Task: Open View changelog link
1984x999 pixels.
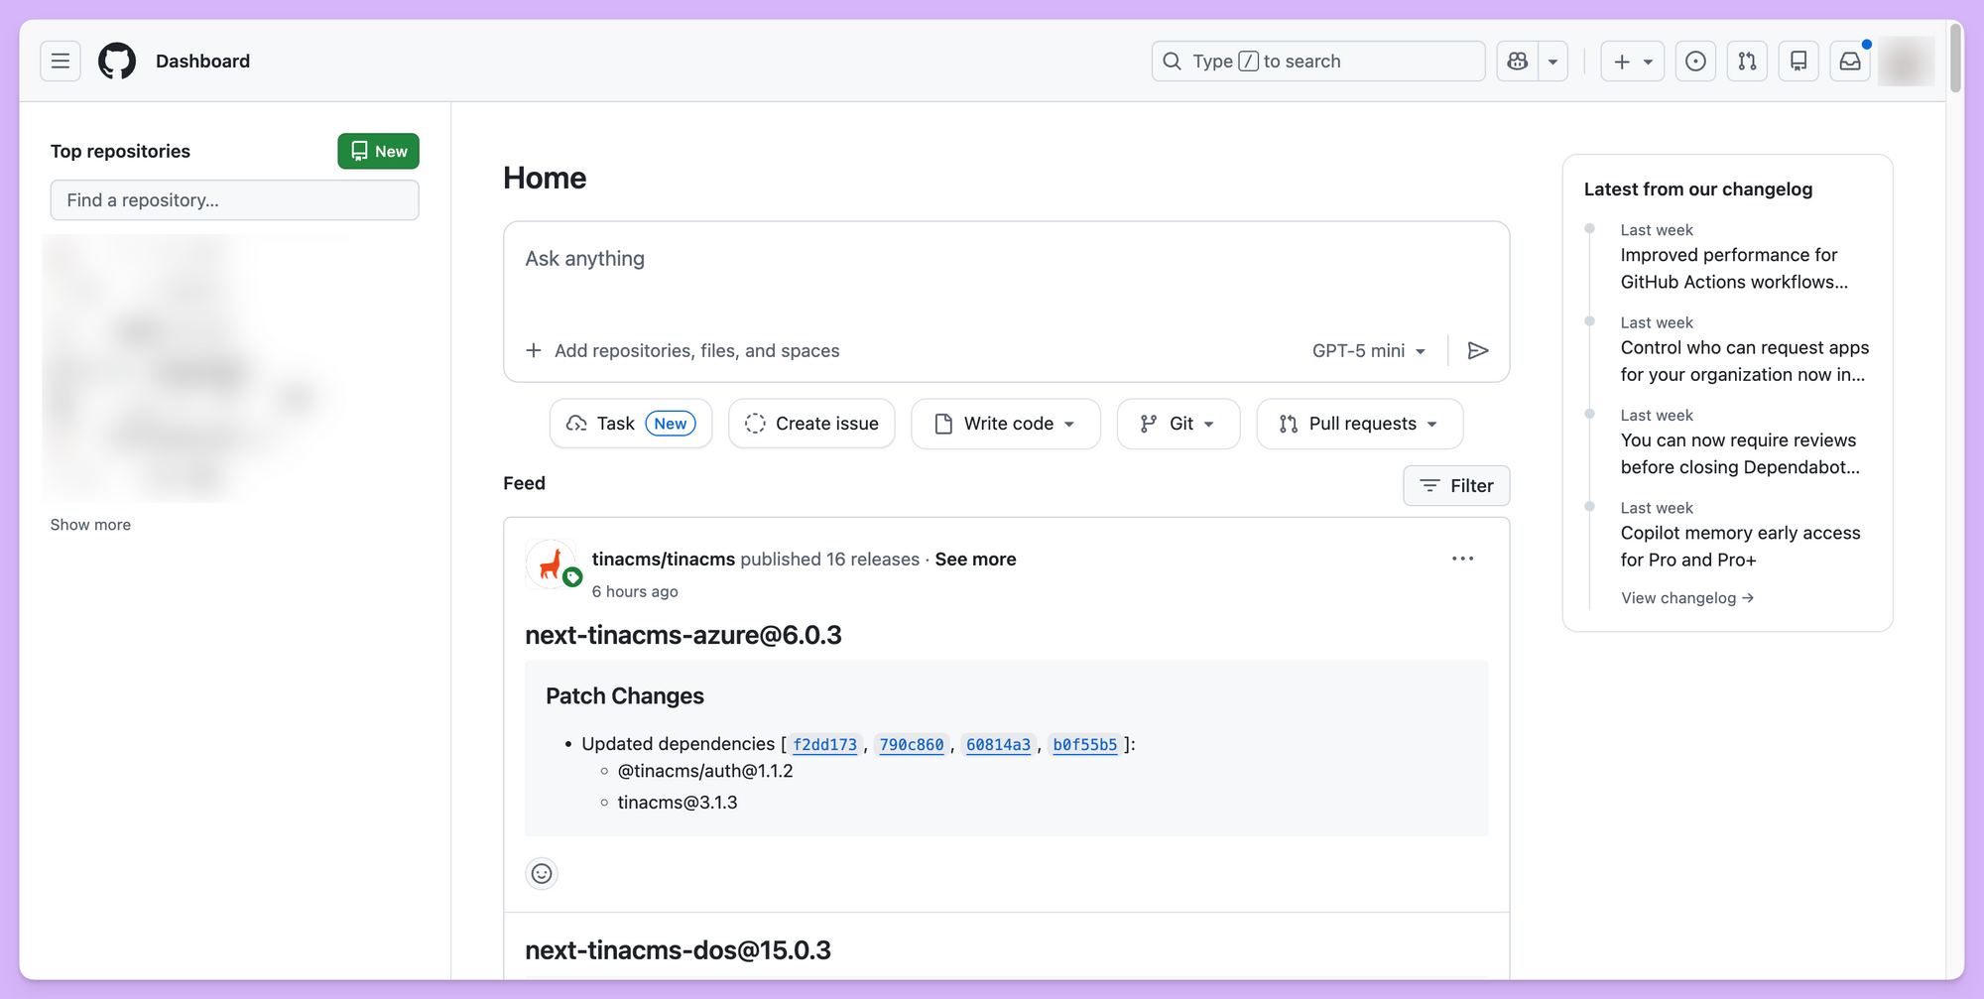Action: click(1686, 597)
